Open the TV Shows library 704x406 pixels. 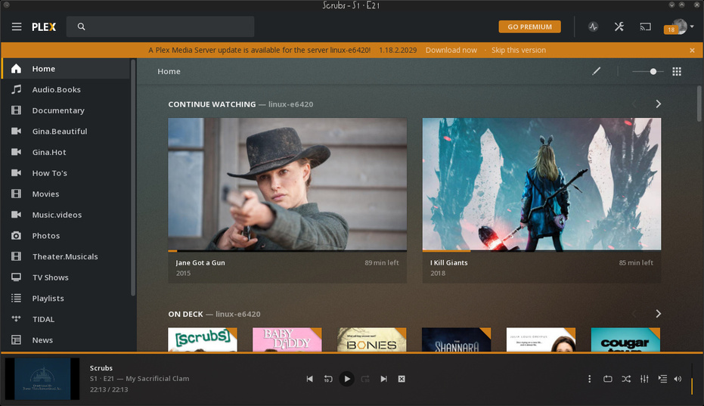(x=66, y=277)
